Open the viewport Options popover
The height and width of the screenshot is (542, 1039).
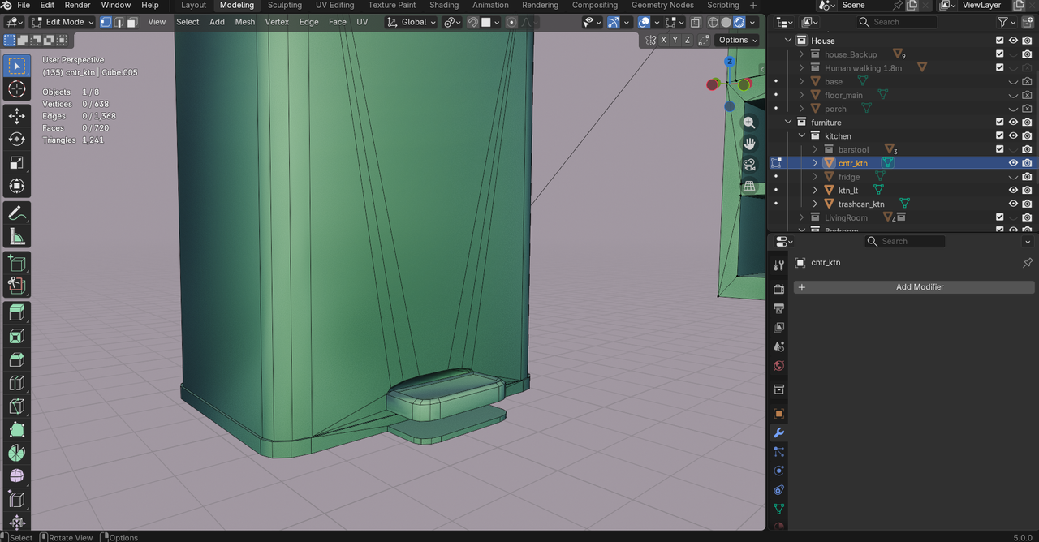pos(737,40)
